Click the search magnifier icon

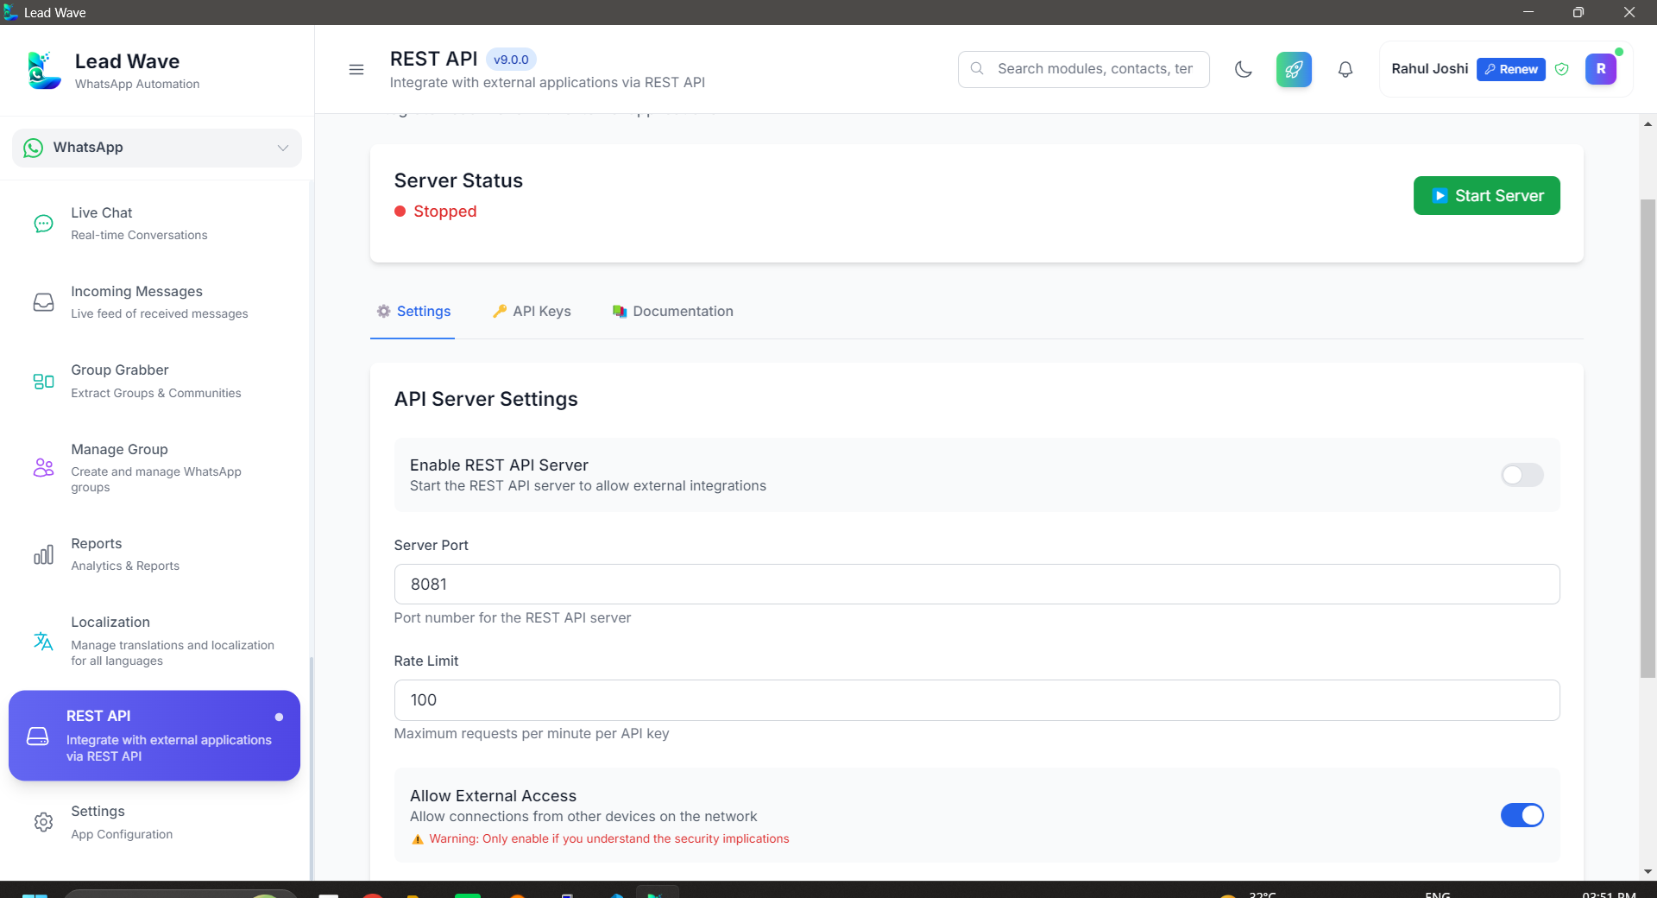point(977,68)
